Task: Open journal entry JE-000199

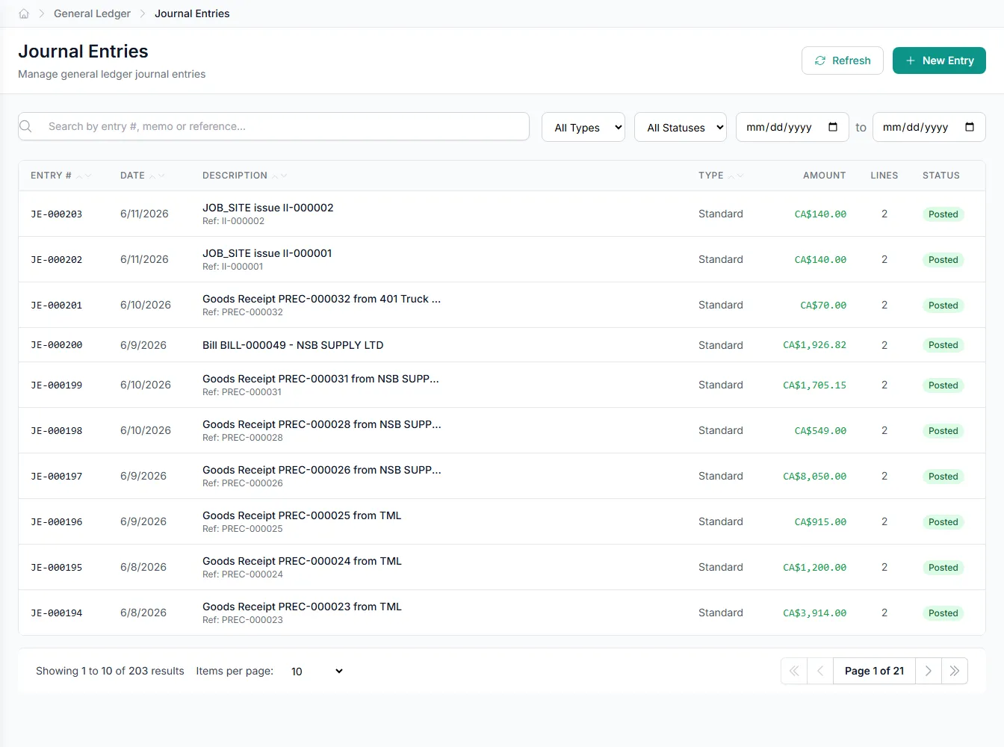Action: pyautogui.click(x=56, y=385)
